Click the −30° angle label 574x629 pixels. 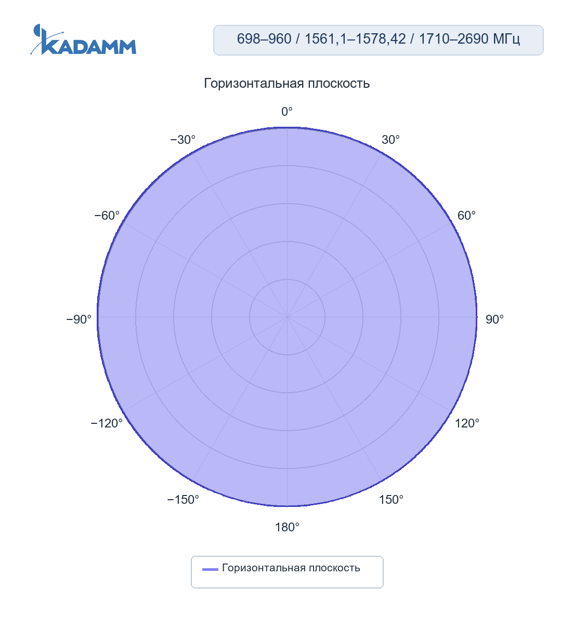click(183, 140)
